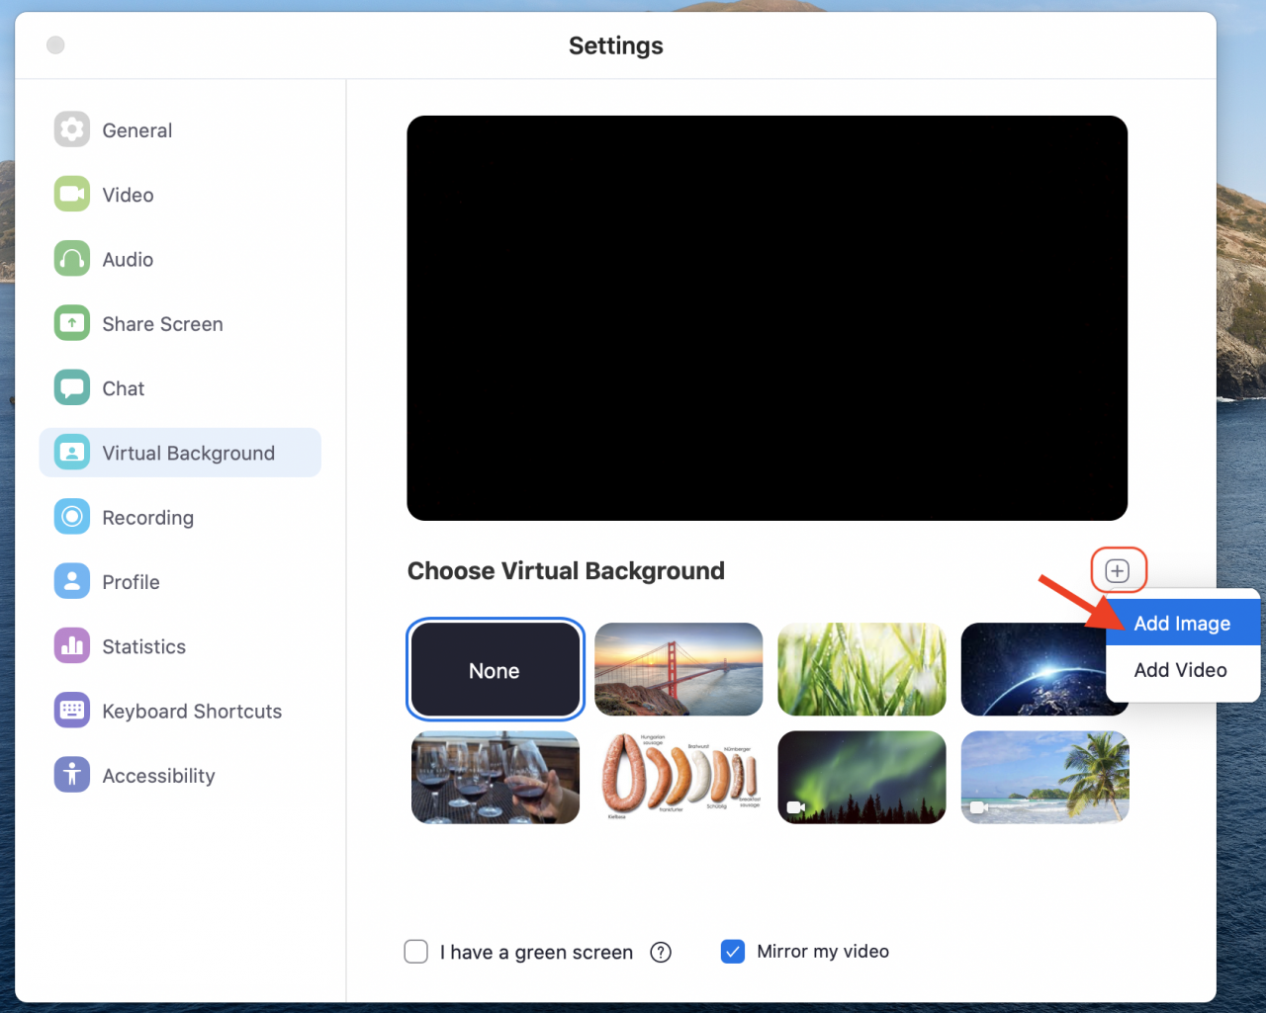The height and width of the screenshot is (1013, 1266).
Task: Click the Share Screen icon
Action: pyautogui.click(x=71, y=323)
